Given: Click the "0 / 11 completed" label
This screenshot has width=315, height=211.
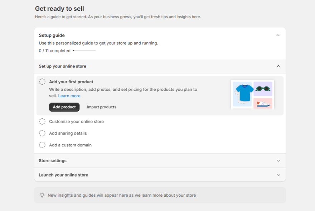Looking at the screenshot, I should tap(54, 51).
